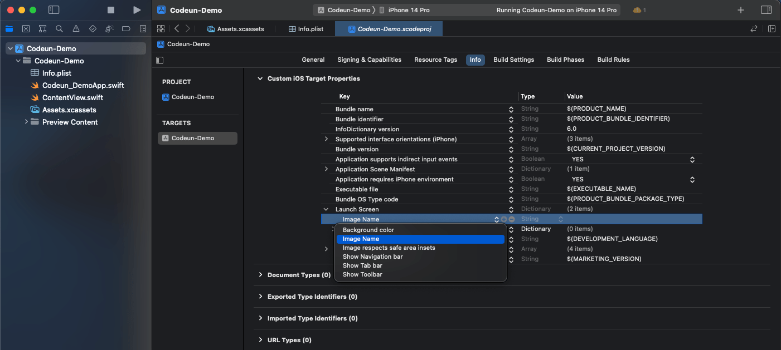The width and height of the screenshot is (781, 350).
Task: Run the Codeun-Demo scheme
Action: coord(137,10)
